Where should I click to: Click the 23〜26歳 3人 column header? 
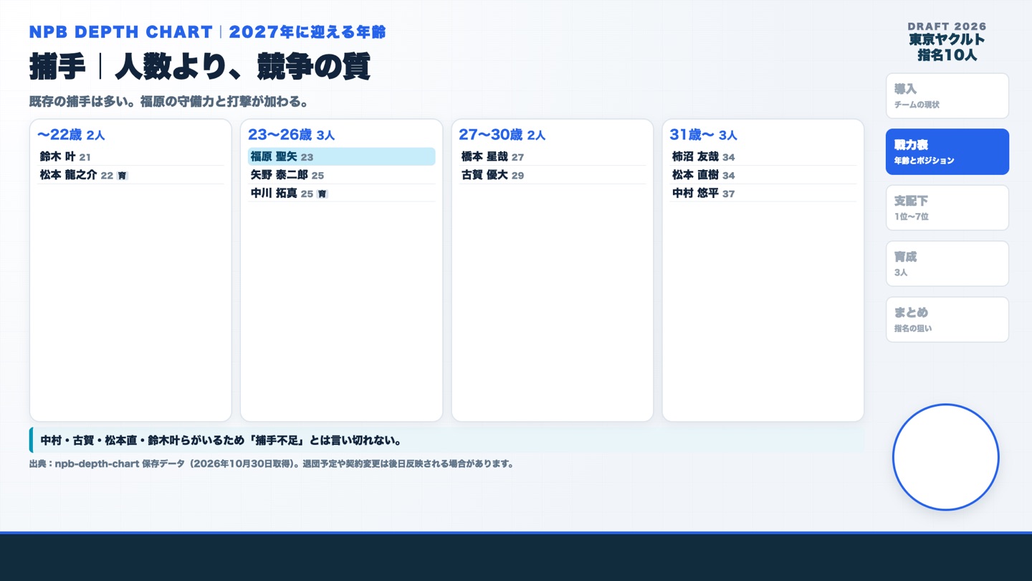click(x=292, y=135)
